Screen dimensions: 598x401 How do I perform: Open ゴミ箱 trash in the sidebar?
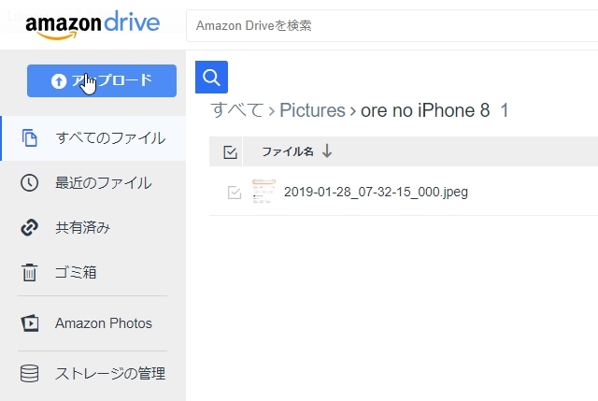pyautogui.click(x=93, y=272)
